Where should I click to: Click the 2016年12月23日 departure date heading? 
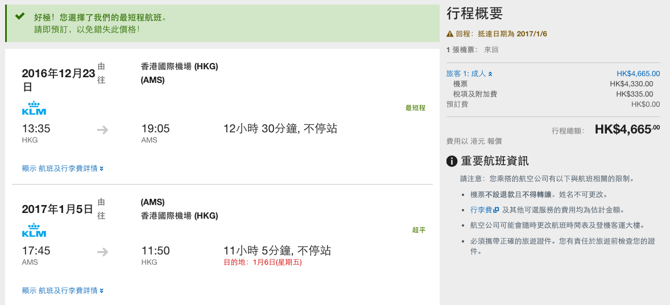pyautogui.click(x=58, y=80)
